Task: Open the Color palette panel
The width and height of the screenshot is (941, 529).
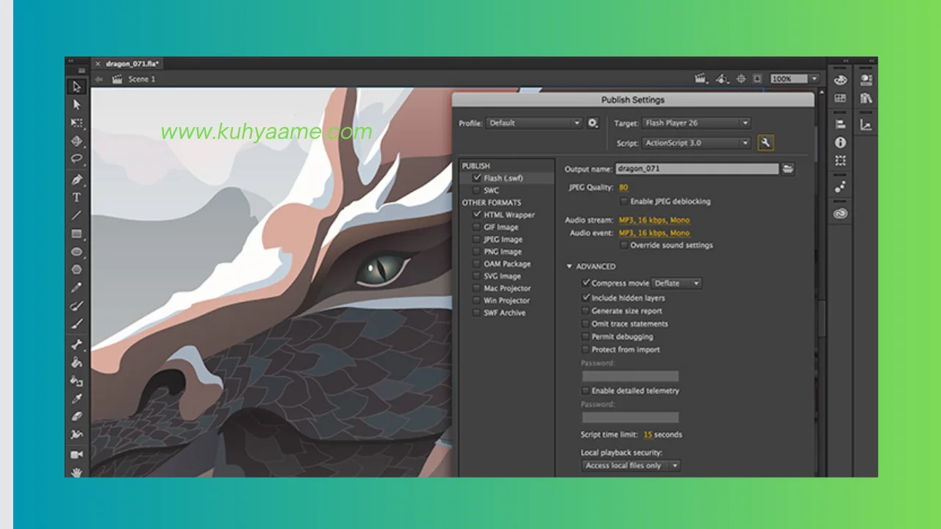Action: click(840, 79)
